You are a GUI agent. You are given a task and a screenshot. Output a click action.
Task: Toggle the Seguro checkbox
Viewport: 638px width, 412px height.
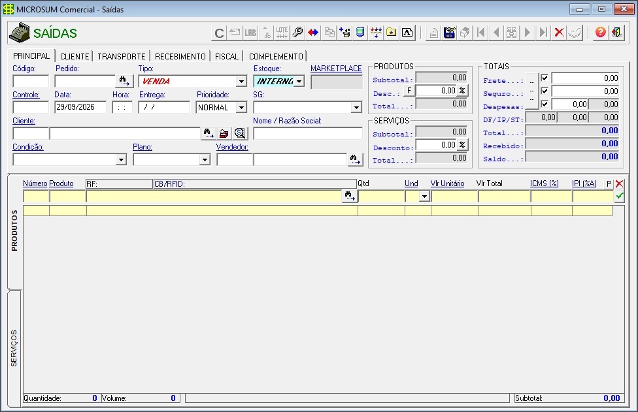(x=545, y=91)
